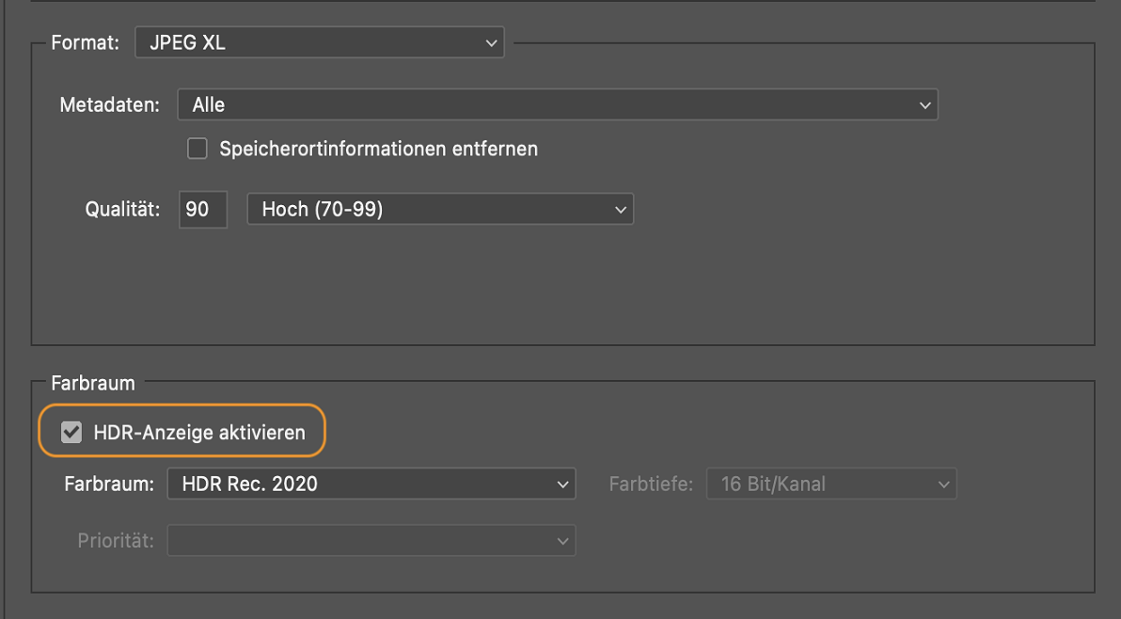
Task: Open the Farbraum dropdown HDR Rec. 2020
Action: coord(371,484)
